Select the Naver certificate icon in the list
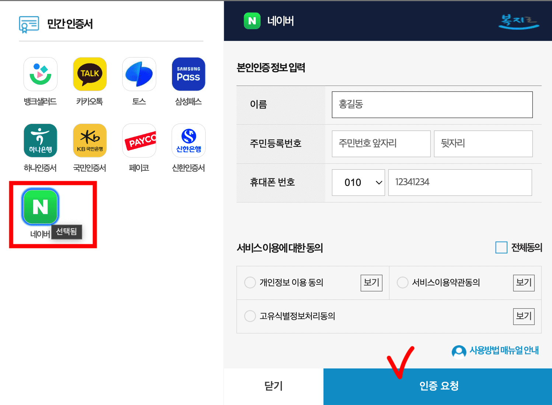This screenshot has width=552, height=405. tap(41, 207)
